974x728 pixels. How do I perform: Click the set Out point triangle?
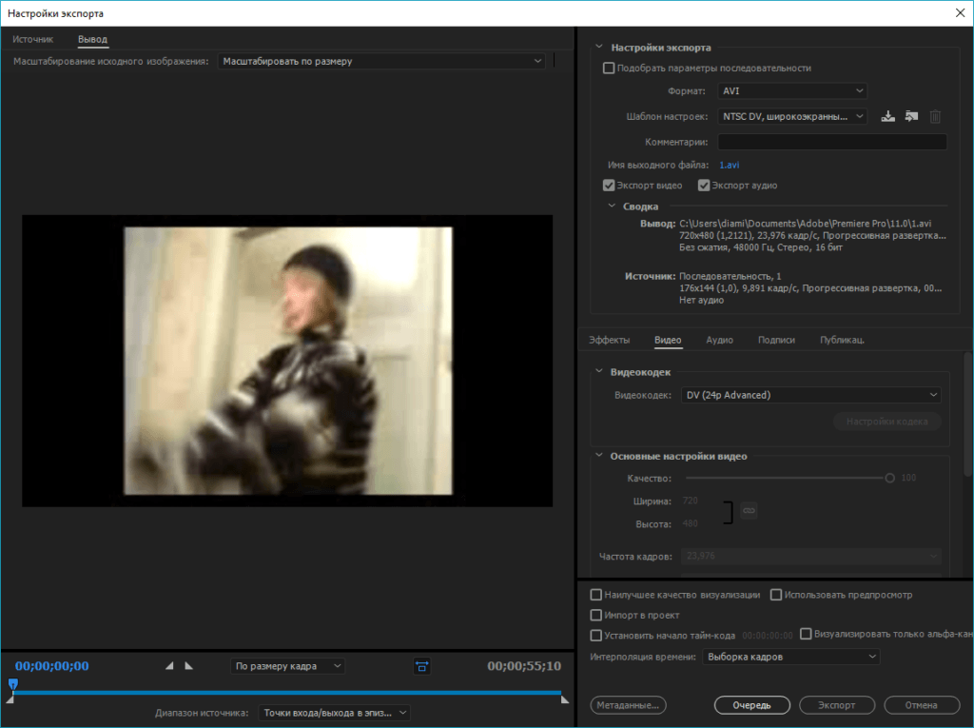tap(187, 666)
